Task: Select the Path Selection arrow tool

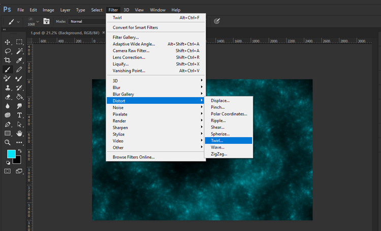Action: [x=19, y=124]
